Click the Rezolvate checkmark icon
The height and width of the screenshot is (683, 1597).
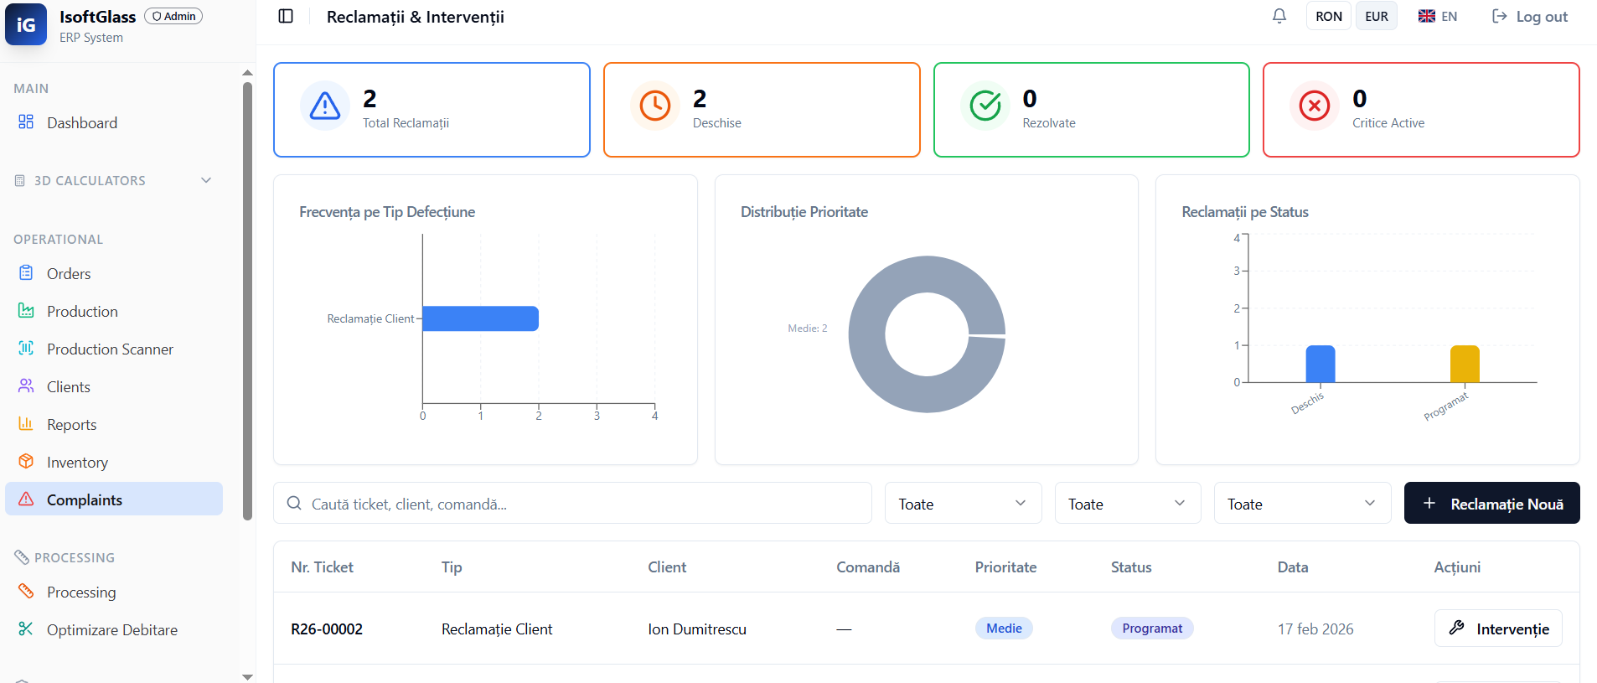[985, 106]
